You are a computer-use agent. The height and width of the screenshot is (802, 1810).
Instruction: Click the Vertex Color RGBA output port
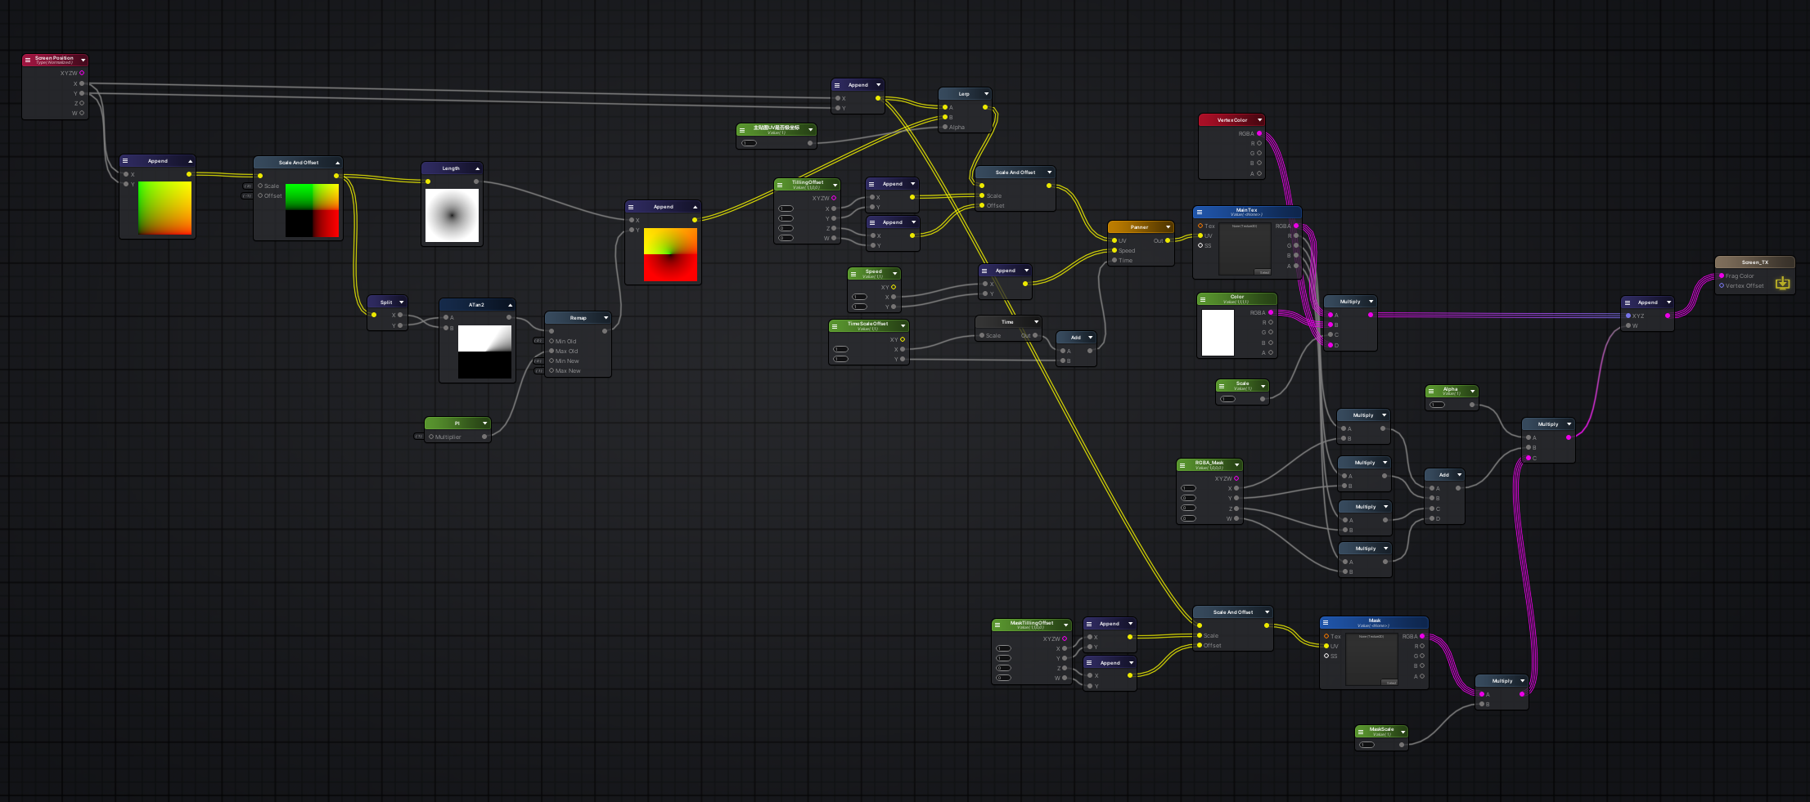click(x=1259, y=133)
